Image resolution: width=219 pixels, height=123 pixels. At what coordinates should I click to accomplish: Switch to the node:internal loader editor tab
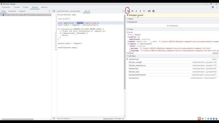click(68, 11)
